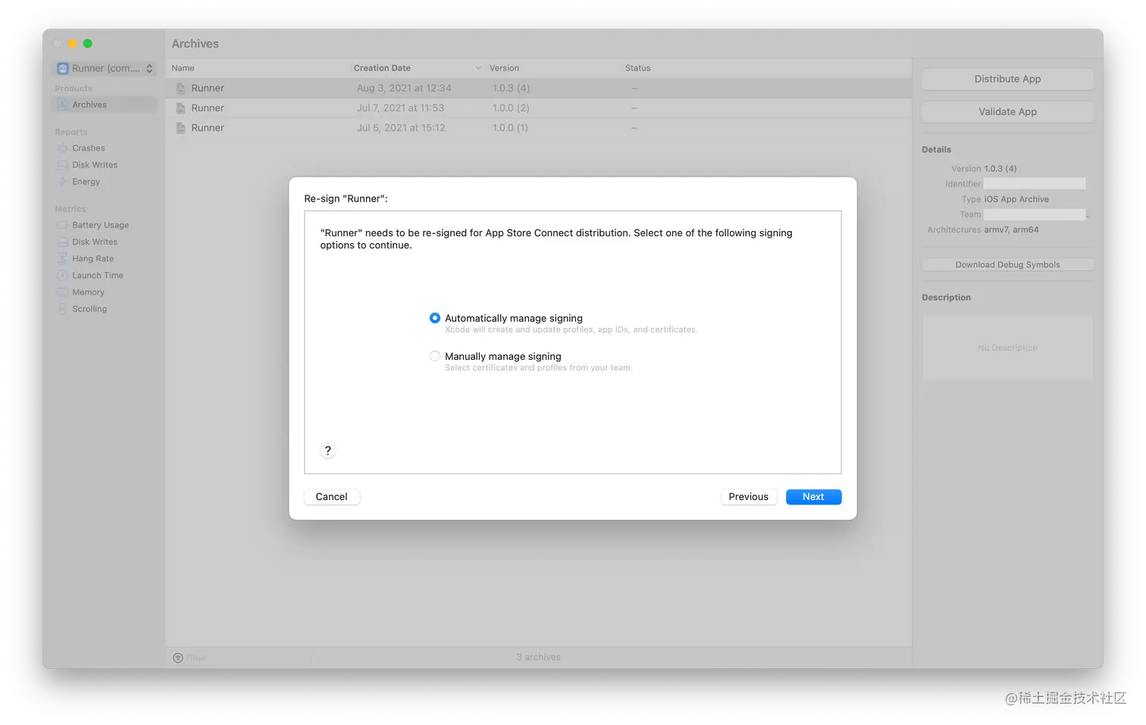This screenshot has height=725, width=1146.
Task: Open Disk Writes under Metrics
Action: click(95, 242)
